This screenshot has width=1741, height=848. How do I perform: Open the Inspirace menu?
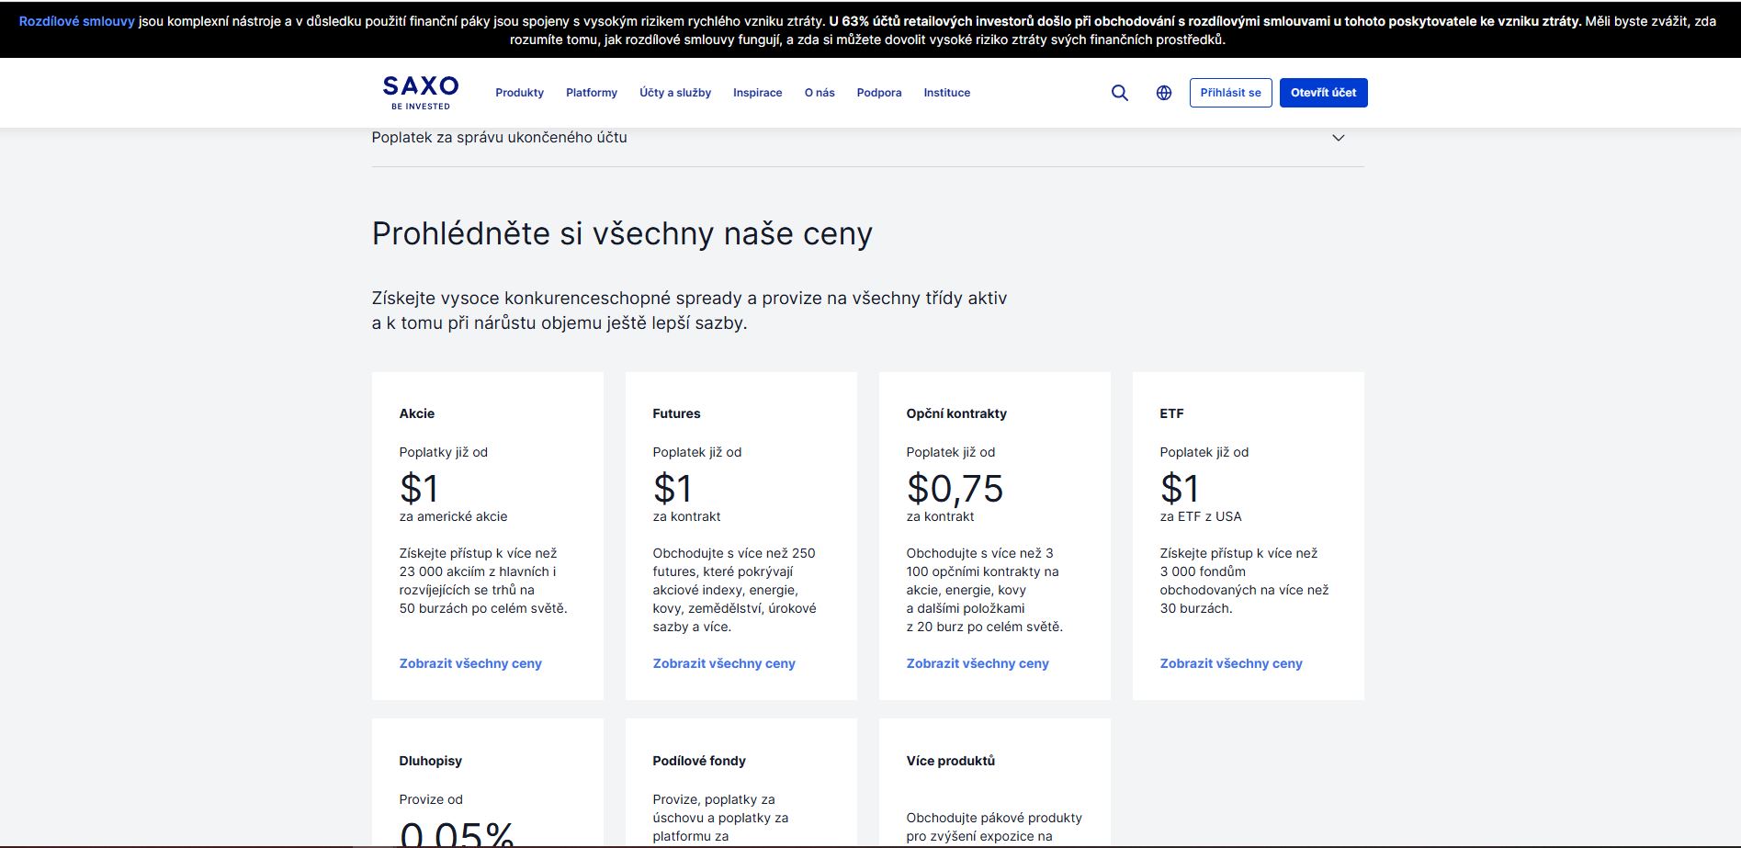tap(757, 93)
